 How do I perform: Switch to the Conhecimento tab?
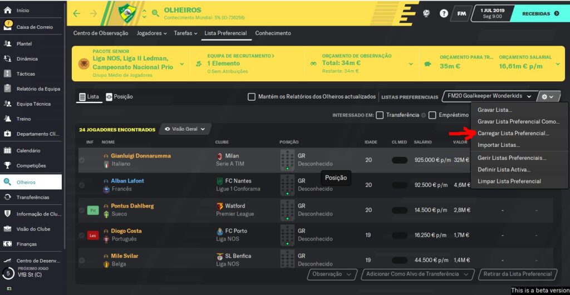[273, 33]
